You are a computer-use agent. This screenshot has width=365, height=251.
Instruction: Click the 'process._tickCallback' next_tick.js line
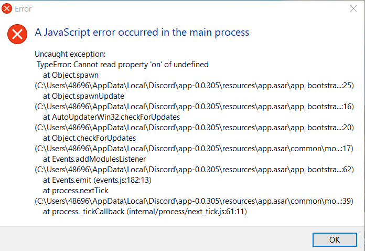145,212
